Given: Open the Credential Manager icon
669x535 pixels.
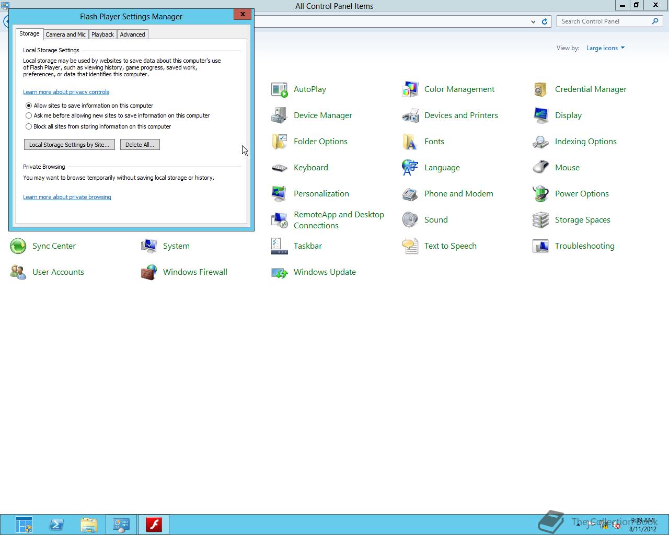Looking at the screenshot, I should point(540,89).
